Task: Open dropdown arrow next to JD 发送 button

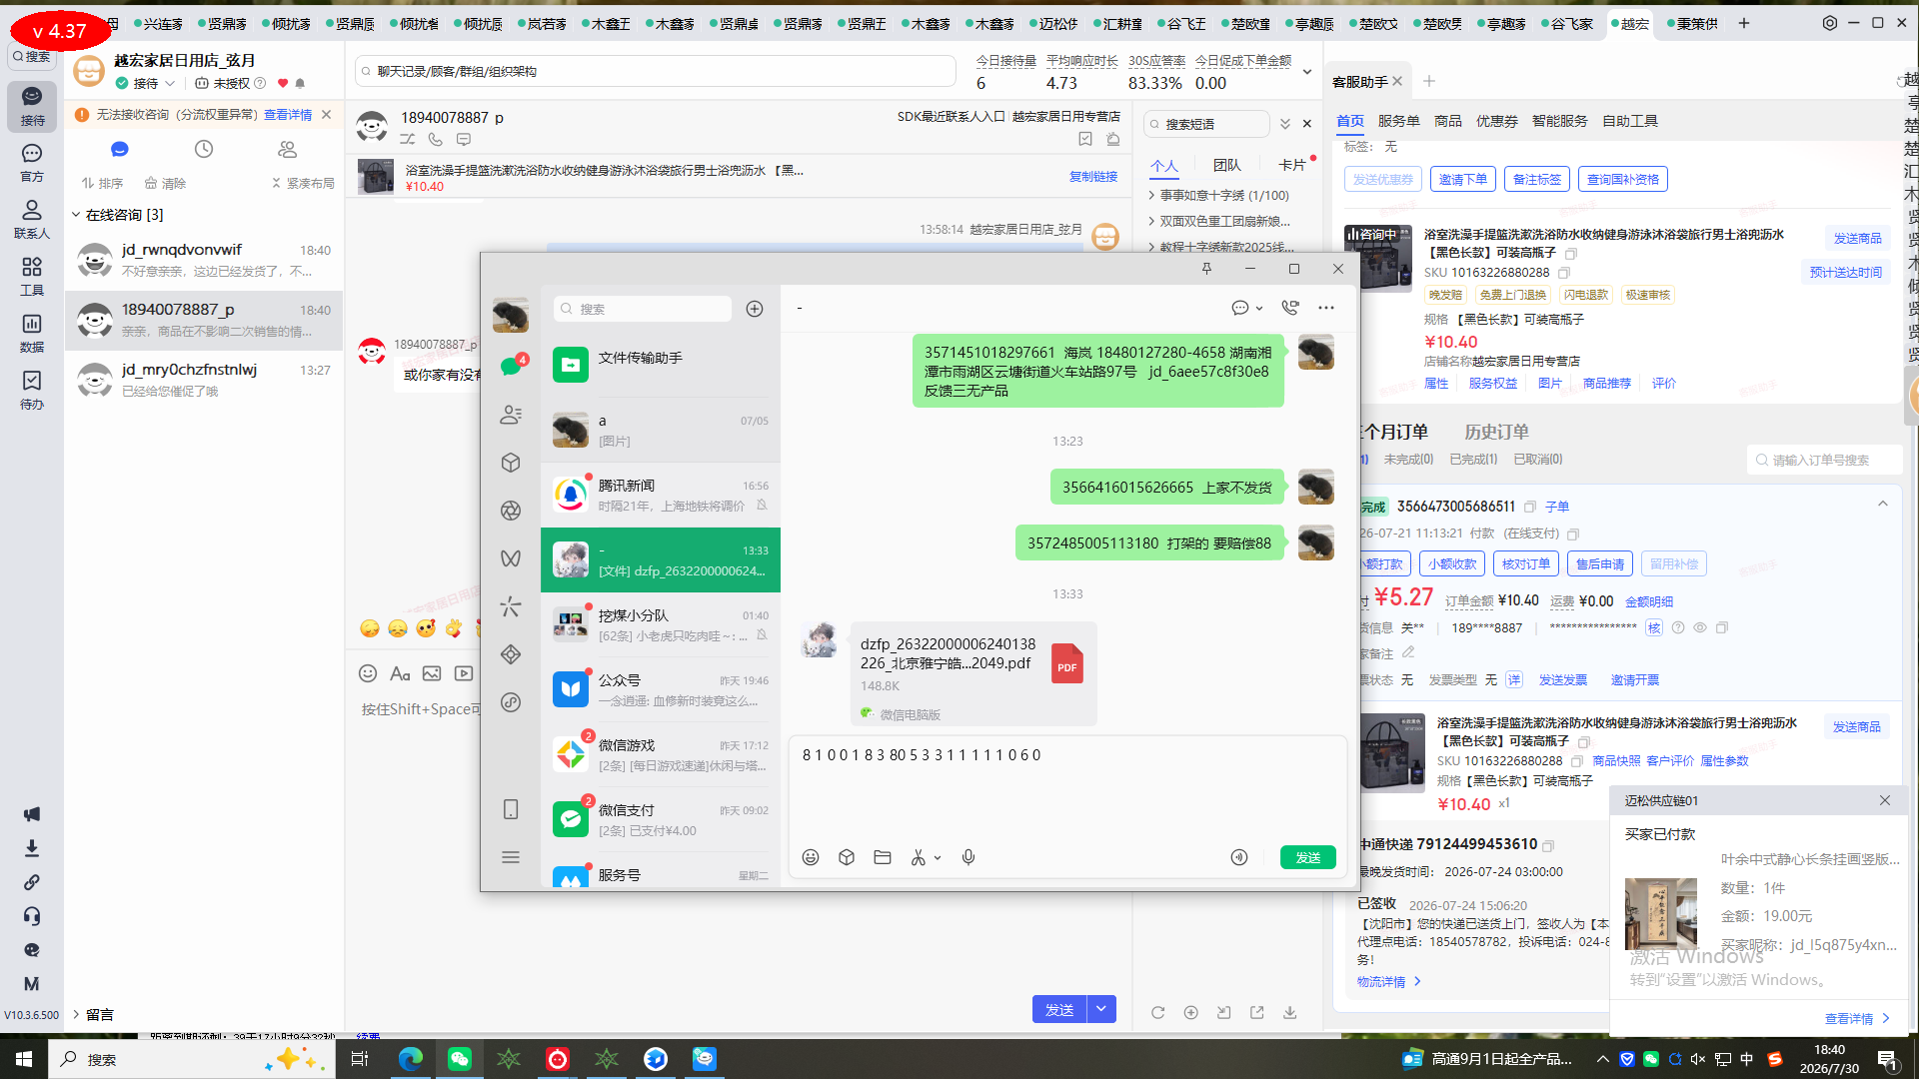Action: coord(1101,1009)
